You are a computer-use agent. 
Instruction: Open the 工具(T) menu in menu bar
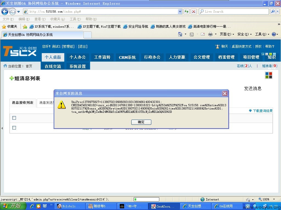pyautogui.click(x=75, y=19)
